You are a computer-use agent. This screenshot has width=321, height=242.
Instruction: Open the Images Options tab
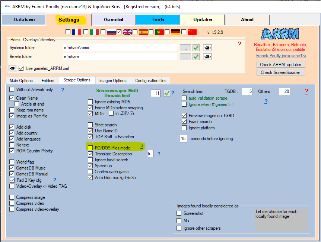pos(113,81)
